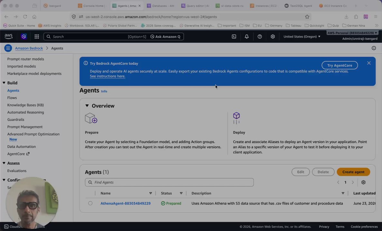Open the AWS home logo

coord(8,37)
